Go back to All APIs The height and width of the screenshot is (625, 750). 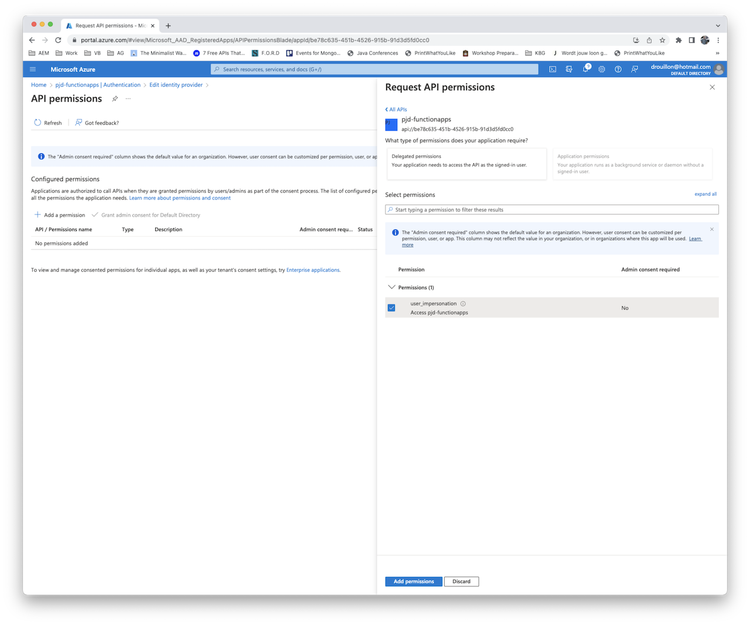(396, 110)
